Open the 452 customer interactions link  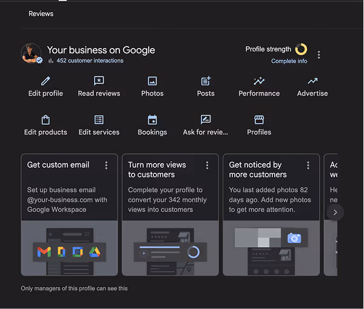pyautogui.click(x=90, y=61)
